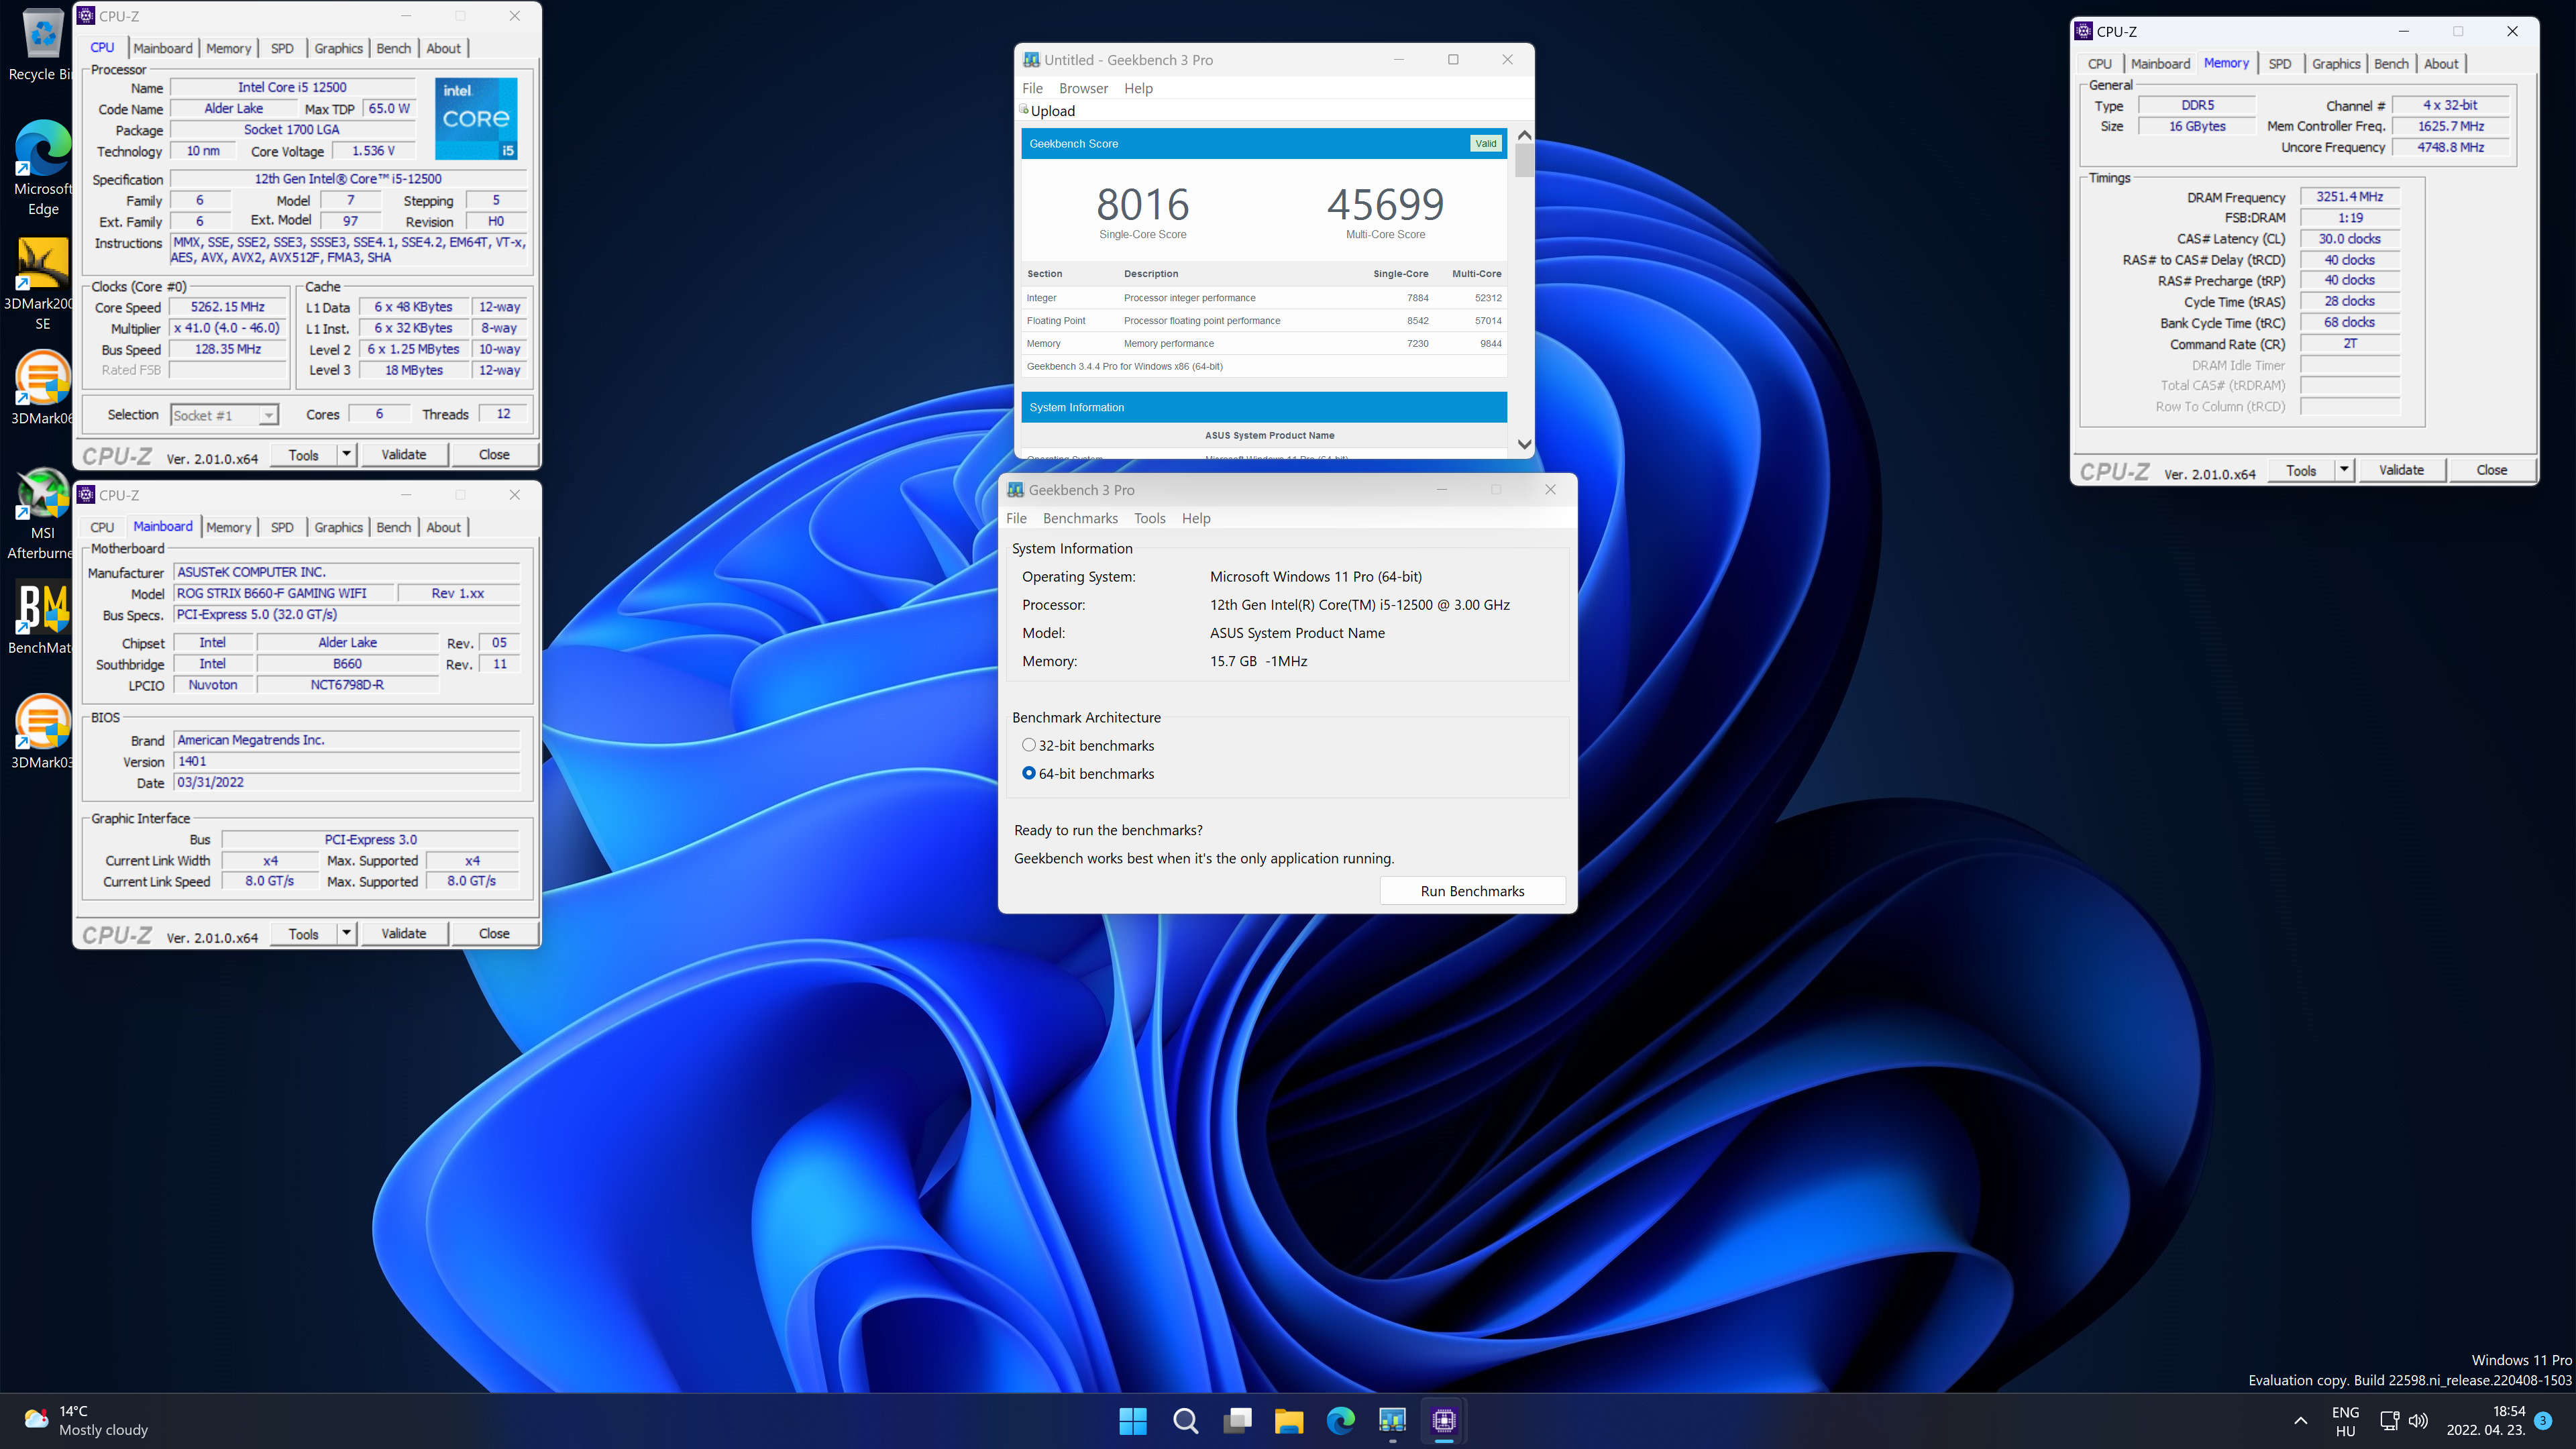2576x1449 pixels.
Task: Open File menu in Untitled Geekbench window
Action: (x=1033, y=88)
